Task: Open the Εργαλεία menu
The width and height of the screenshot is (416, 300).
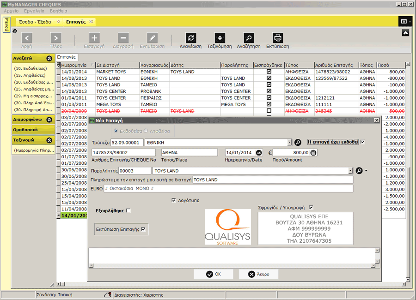Action: (34, 11)
